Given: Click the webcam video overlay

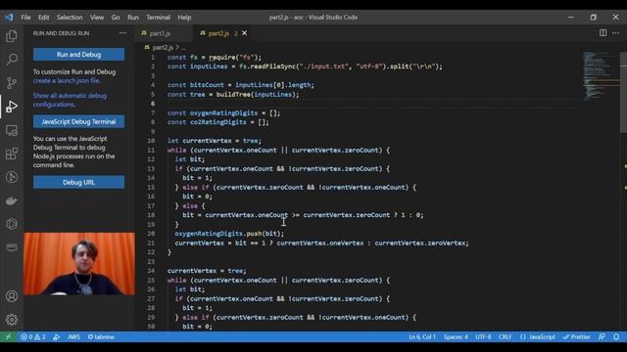Looking at the screenshot, I should tap(79, 264).
